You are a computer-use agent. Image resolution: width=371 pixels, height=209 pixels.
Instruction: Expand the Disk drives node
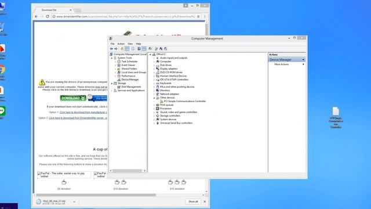154,65
